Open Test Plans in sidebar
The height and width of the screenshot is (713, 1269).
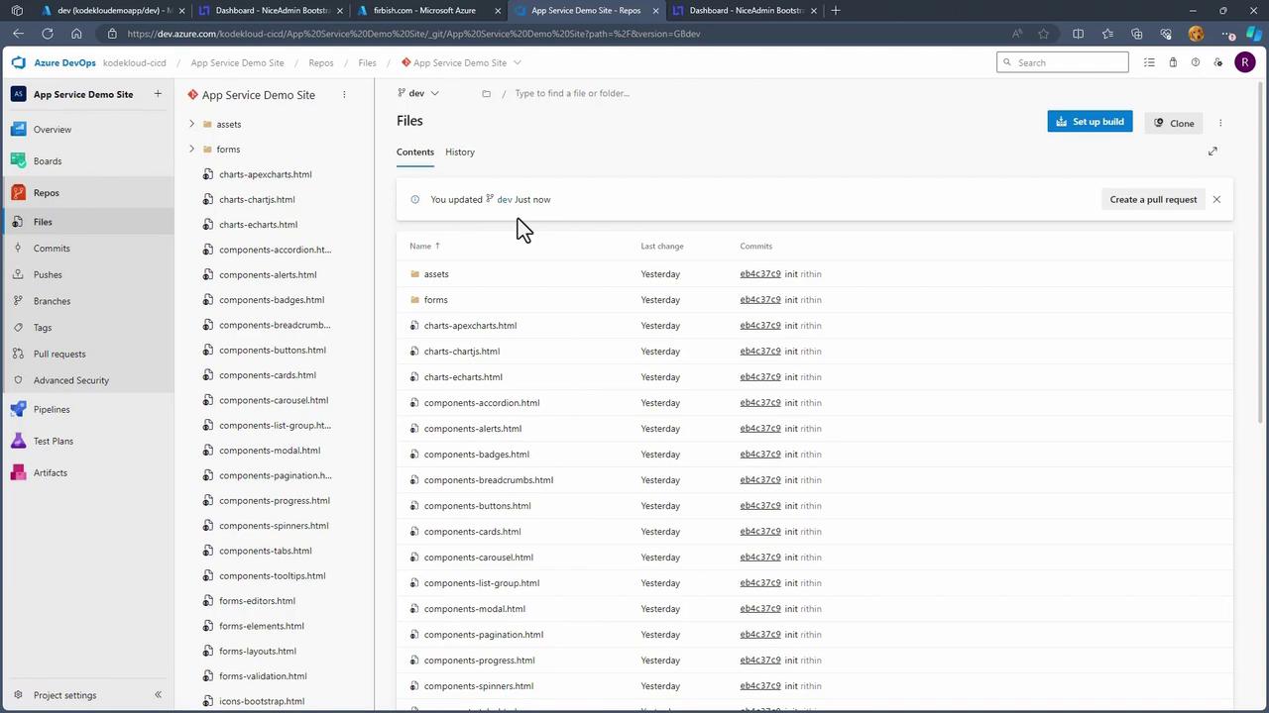point(53,441)
